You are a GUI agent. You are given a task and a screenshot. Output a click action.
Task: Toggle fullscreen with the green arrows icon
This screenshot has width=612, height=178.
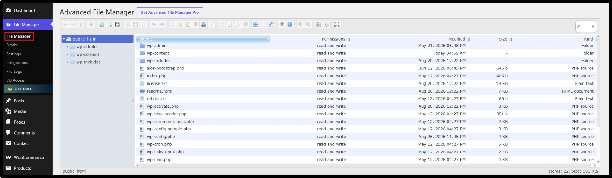click(x=337, y=24)
